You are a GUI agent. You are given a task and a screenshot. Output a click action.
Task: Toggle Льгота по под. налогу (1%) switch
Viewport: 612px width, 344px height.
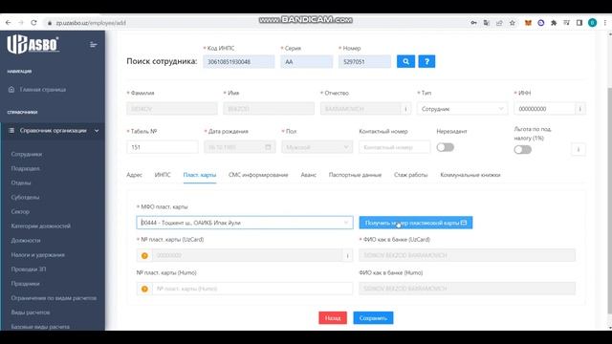coord(523,149)
